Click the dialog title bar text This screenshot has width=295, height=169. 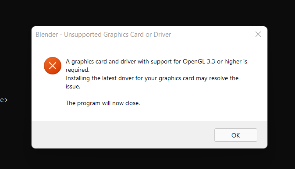point(103,35)
